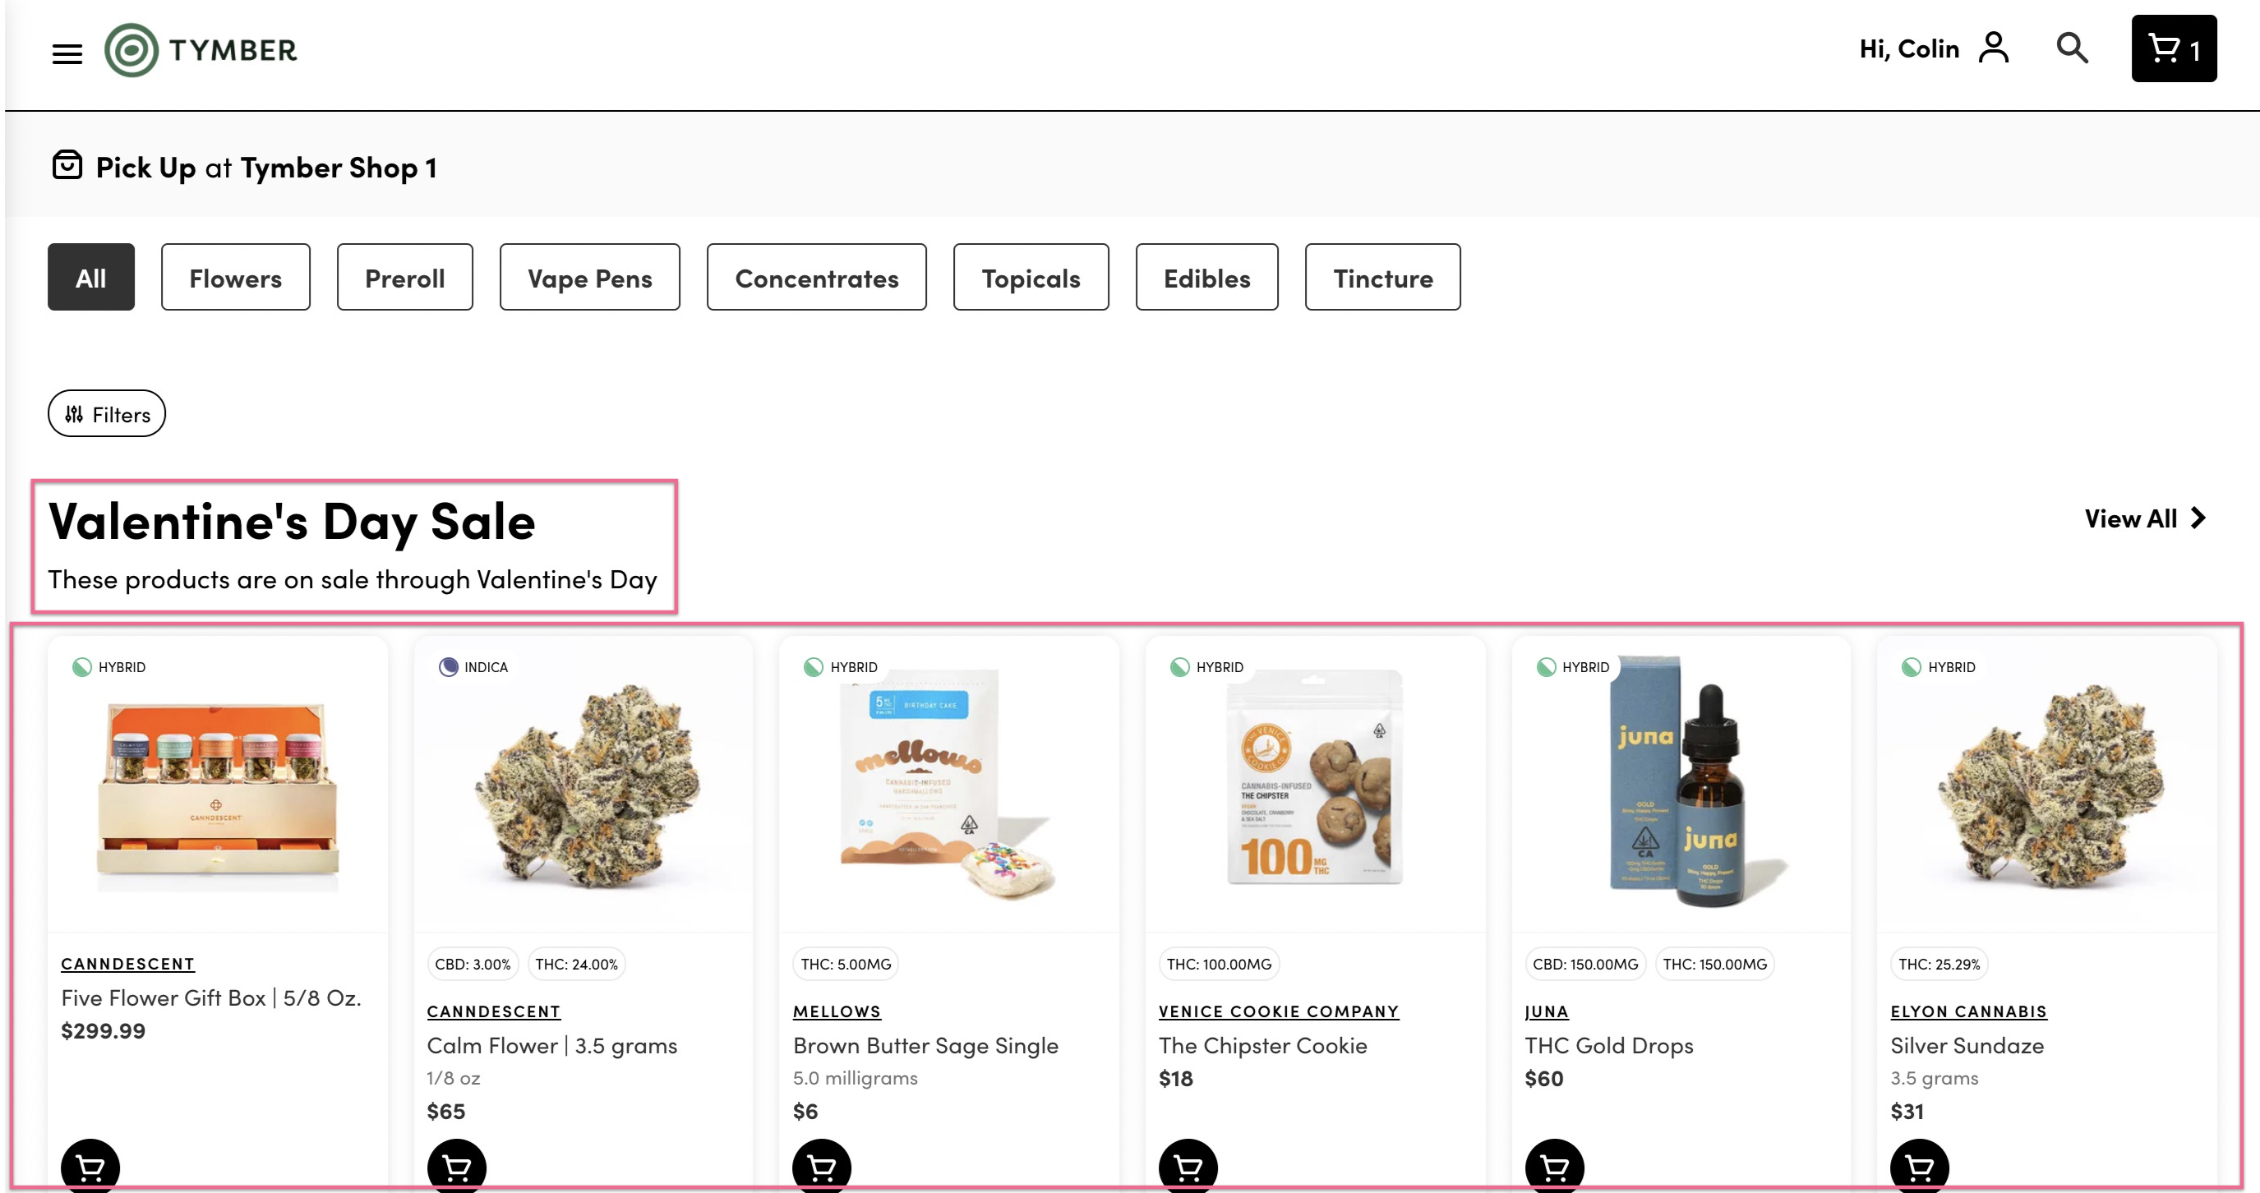
Task: Click THC Gold Drops title
Action: click(x=1608, y=1045)
